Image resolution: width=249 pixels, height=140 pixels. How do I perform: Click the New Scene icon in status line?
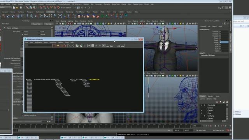[14, 8]
